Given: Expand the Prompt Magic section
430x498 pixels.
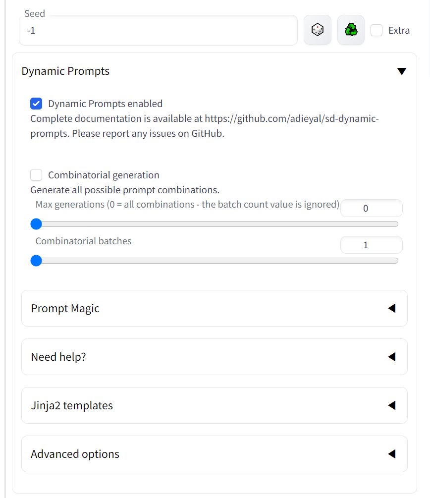Looking at the screenshot, I should (215, 308).
